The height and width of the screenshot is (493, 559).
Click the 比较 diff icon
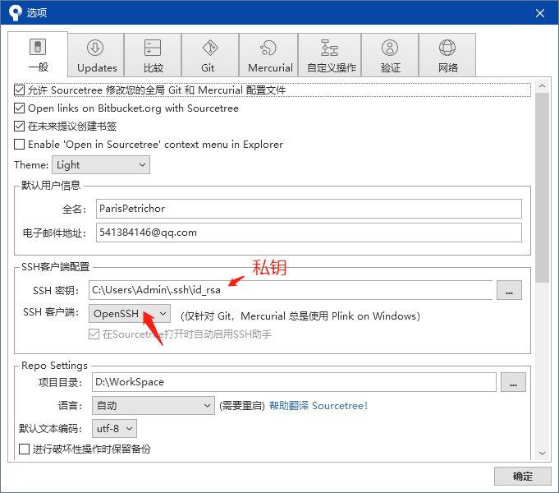click(x=153, y=48)
